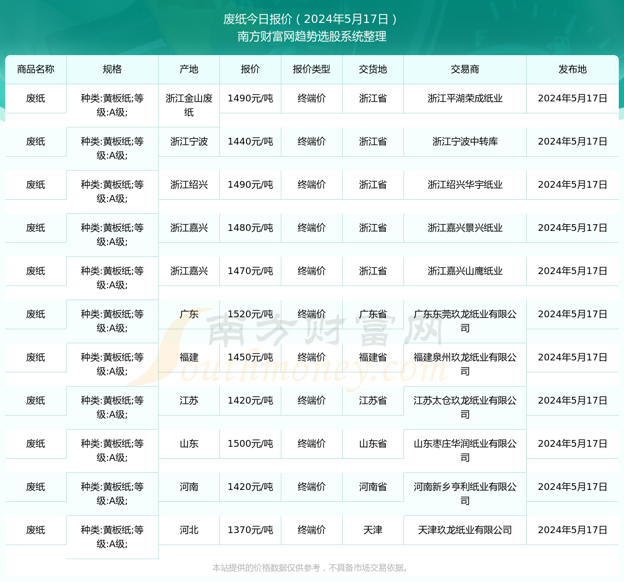Viewport: 624px width, 582px height.
Task: Click the 规格 cell in the 浙江绍兴 row
Action: point(112,192)
